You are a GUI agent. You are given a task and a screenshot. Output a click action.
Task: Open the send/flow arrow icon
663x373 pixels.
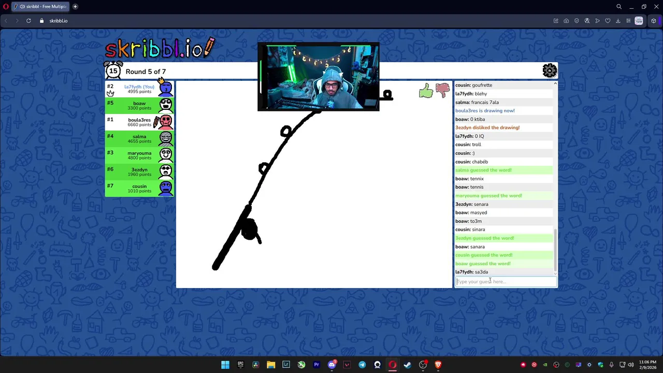click(597, 21)
